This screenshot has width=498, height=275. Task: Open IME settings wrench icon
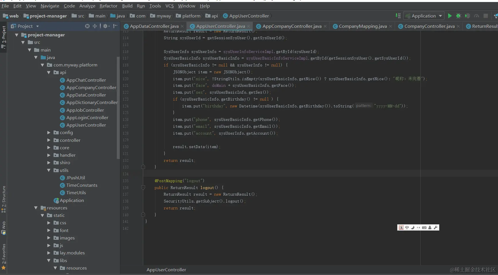436,227
